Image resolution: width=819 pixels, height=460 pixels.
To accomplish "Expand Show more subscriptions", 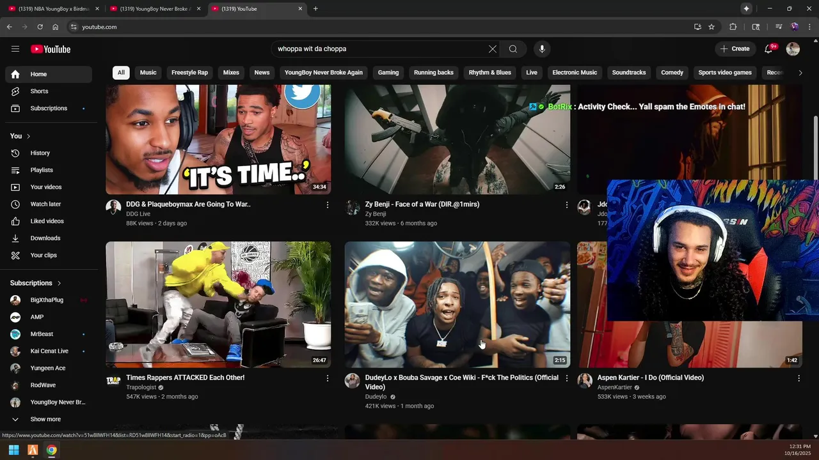I will pos(49,419).
